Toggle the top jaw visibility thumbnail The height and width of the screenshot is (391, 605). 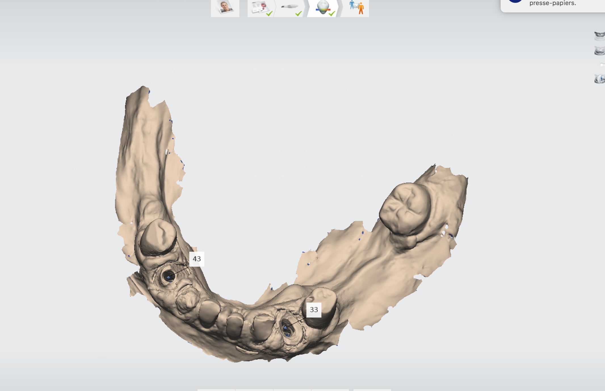(x=599, y=36)
